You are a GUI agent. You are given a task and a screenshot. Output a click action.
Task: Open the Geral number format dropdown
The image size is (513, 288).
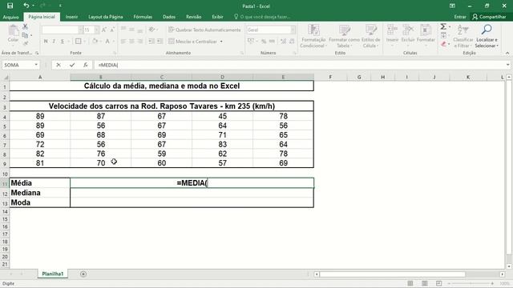click(x=293, y=30)
